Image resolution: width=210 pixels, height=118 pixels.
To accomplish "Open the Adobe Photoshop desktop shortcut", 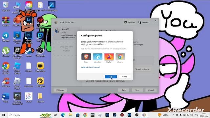I will (29, 38).
